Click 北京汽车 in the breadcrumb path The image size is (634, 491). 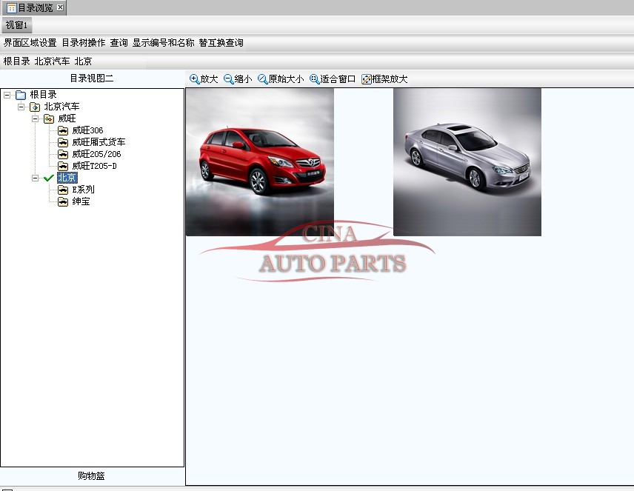pyautogui.click(x=52, y=61)
